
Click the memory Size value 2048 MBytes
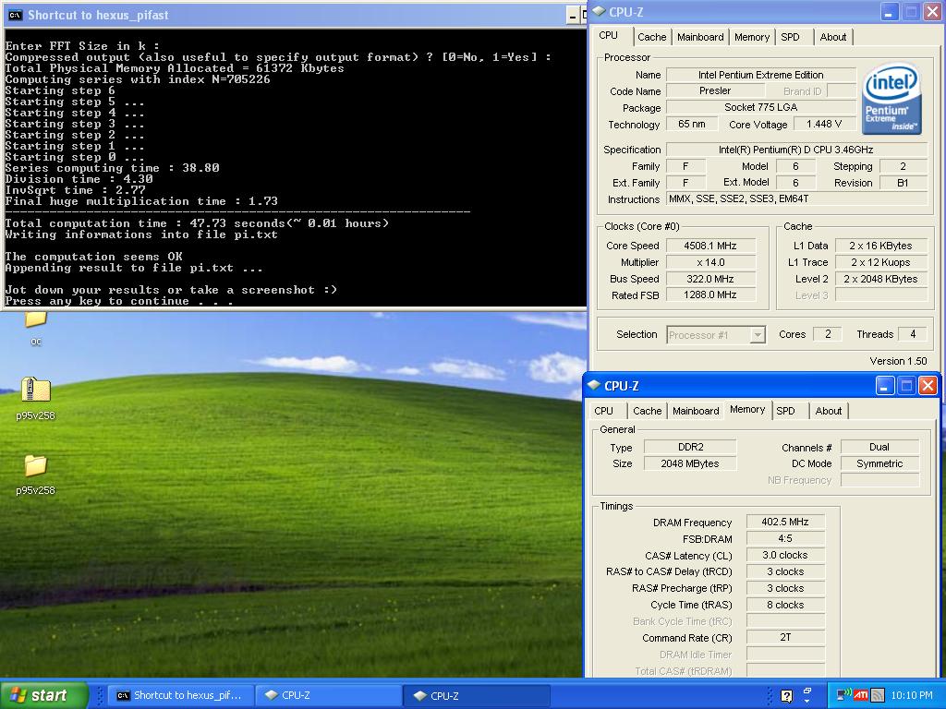(690, 463)
